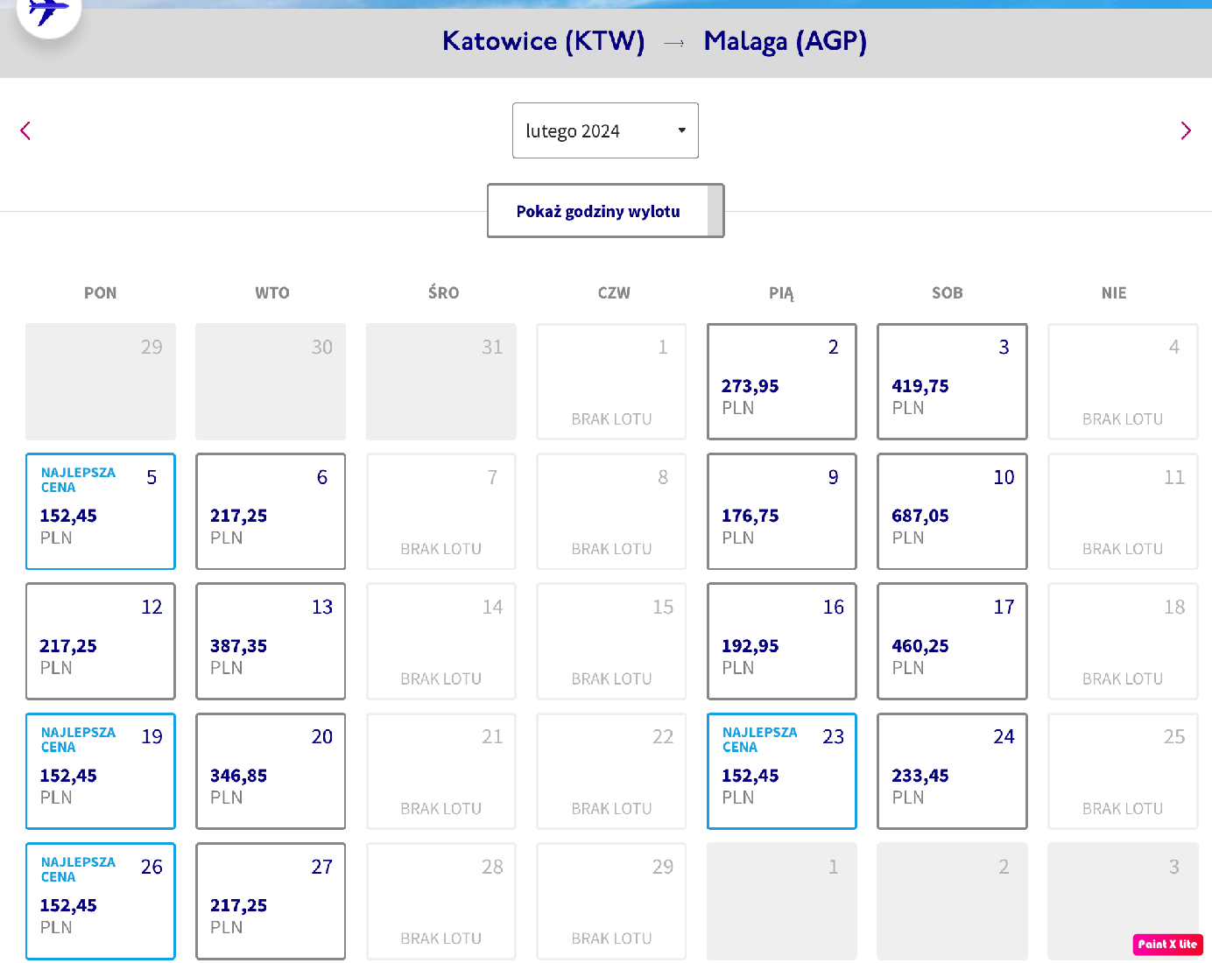Screen dimensions: 1212x963
Task: Click day 4 cell with no flight
Action: pyautogui.click(x=1123, y=382)
